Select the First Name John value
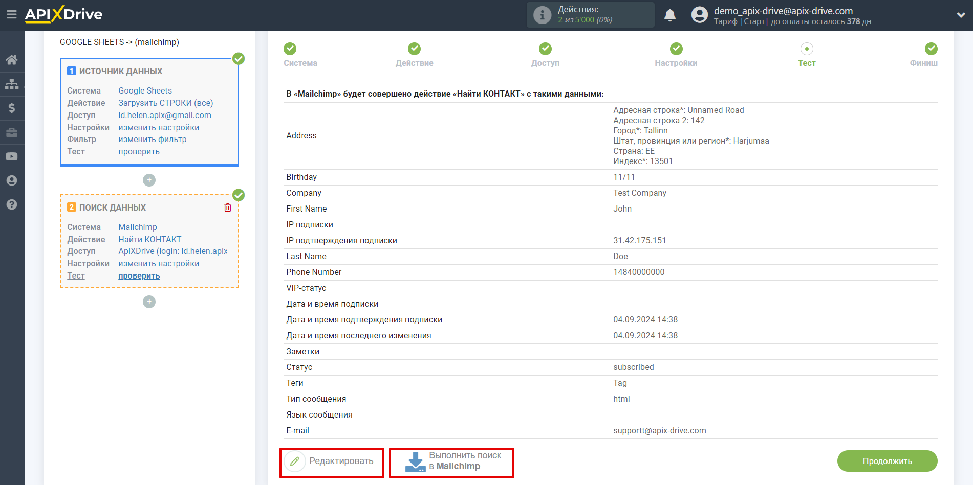This screenshot has height=485, width=973. (x=622, y=209)
